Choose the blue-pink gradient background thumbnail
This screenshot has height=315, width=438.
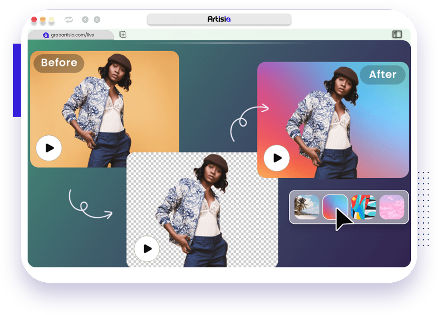tap(335, 207)
